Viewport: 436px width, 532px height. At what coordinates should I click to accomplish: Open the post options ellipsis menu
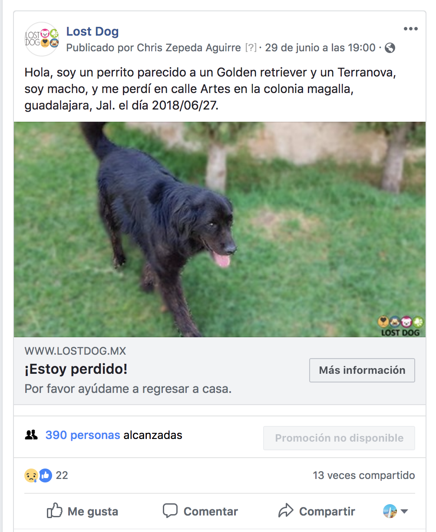click(x=410, y=29)
